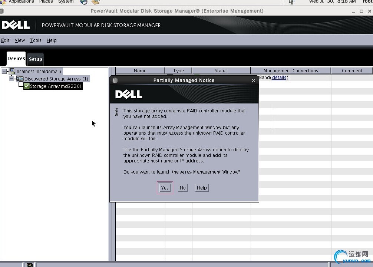Launch the mail client panel icon

click(x=96, y=2)
